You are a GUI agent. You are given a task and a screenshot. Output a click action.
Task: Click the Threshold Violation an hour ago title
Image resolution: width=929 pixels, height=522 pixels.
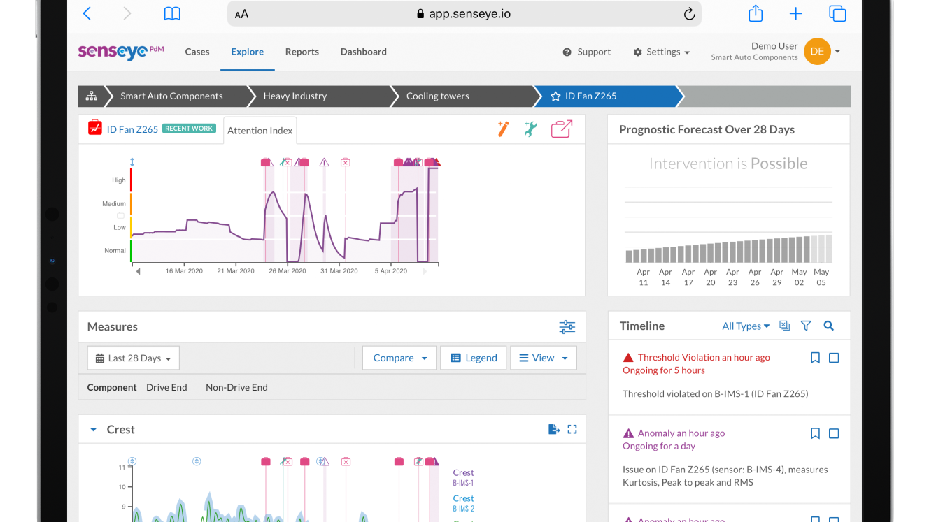[704, 357]
